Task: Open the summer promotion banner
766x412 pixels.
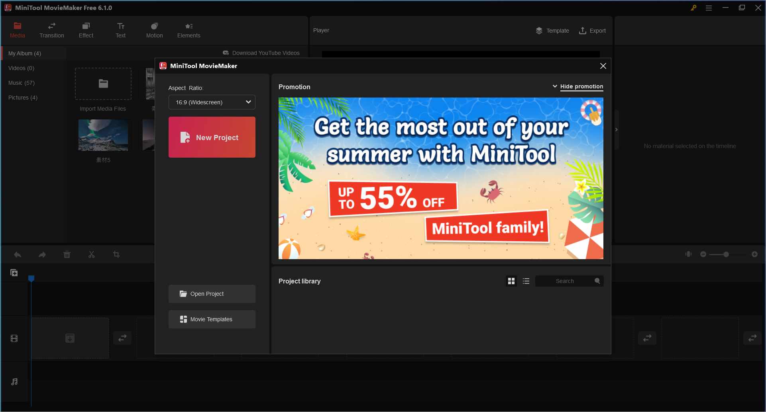Action: click(x=441, y=178)
